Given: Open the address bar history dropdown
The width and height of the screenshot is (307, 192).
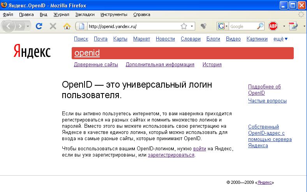Looking at the screenshot, I should (x=192, y=26).
